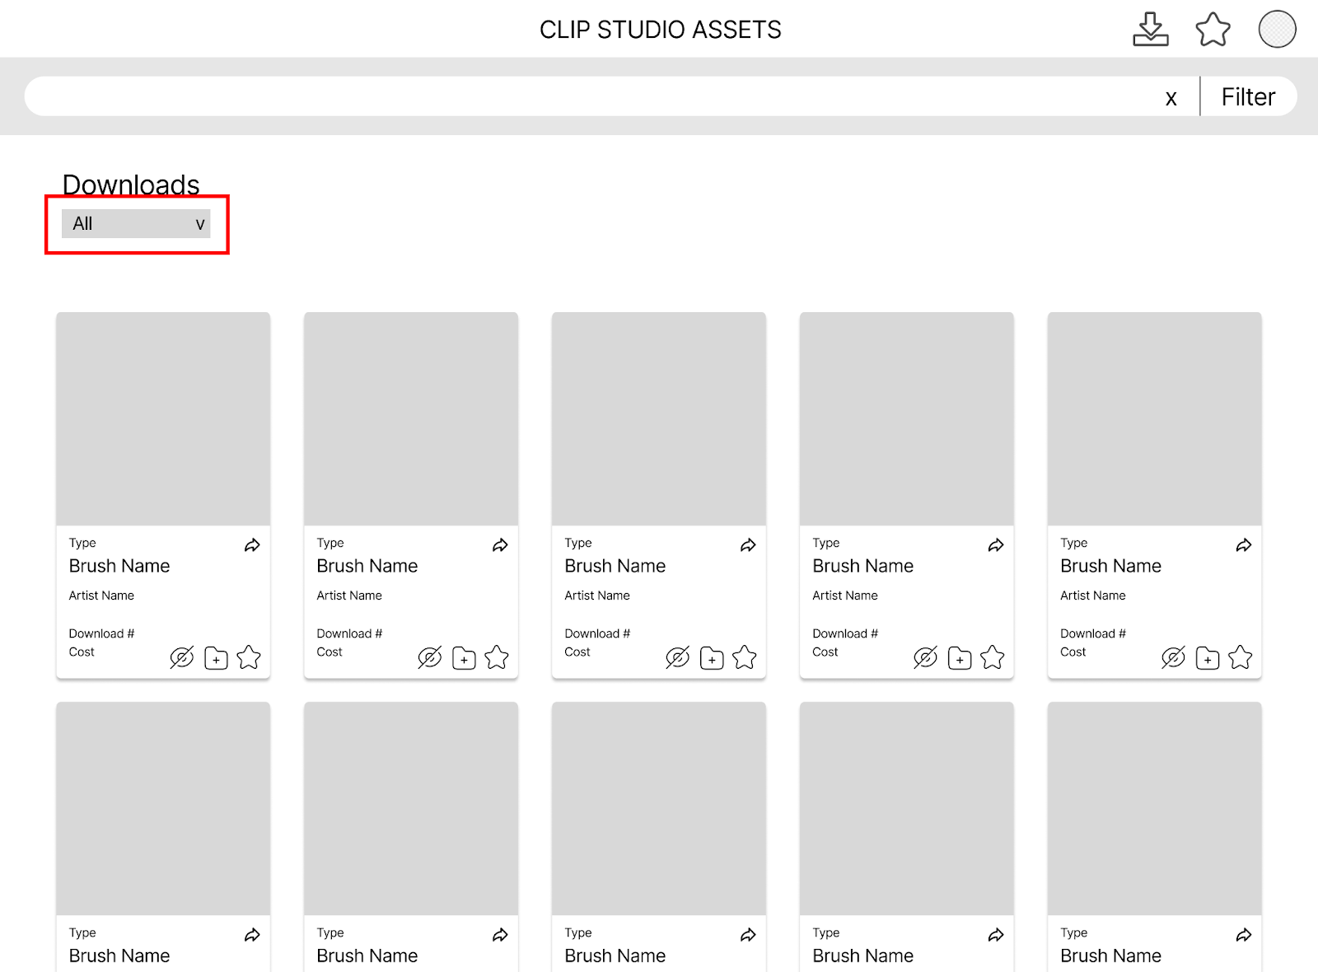This screenshot has height=972, width=1318.
Task: Share the fourth brush card in top row
Action: pyautogui.click(x=996, y=545)
